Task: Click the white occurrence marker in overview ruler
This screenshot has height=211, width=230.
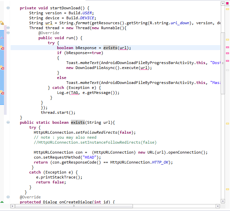Action: pos(227,70)
